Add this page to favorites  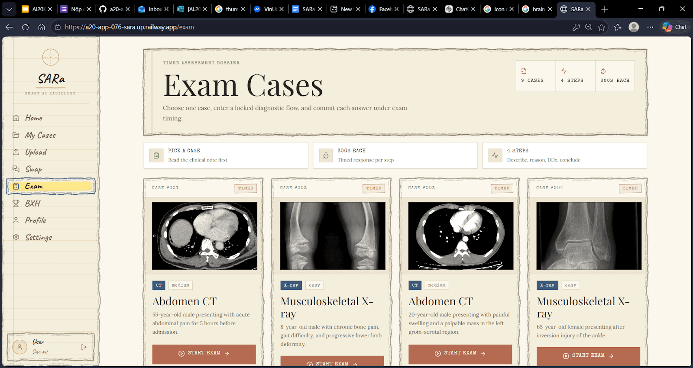[x=602, y=27]
